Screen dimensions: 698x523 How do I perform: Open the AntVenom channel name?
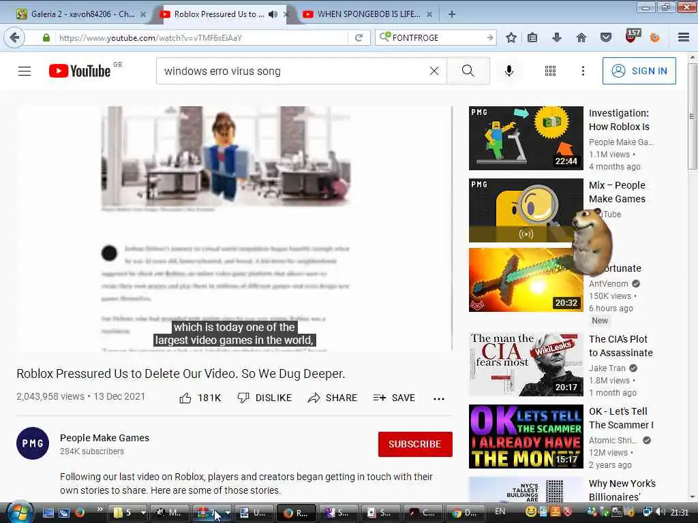click(x=609, y=283)
